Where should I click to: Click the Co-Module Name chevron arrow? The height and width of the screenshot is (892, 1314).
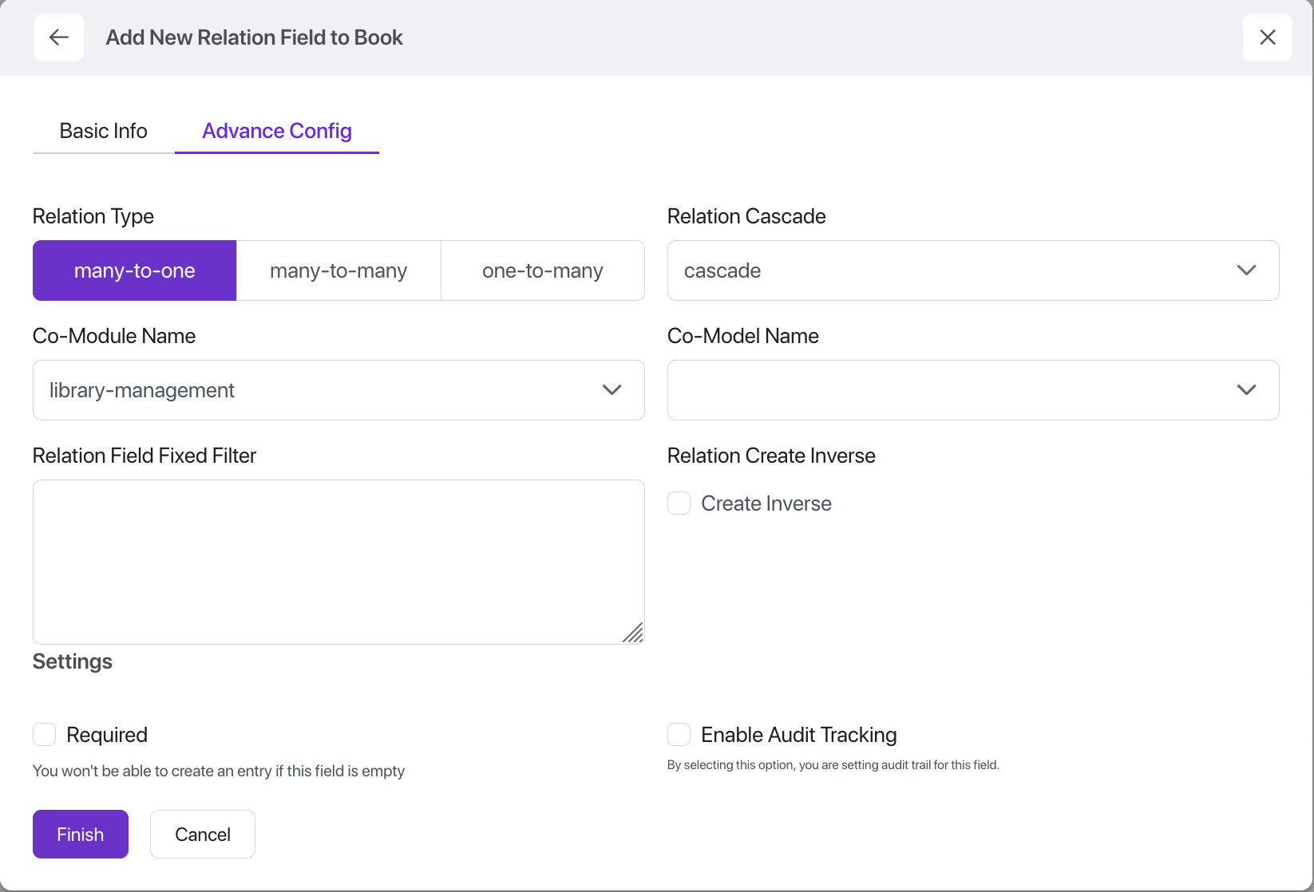pos(611,390)
